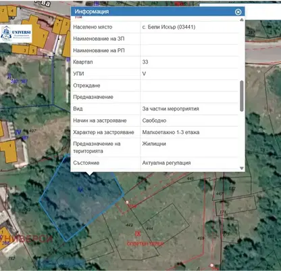Click the blue 'IV' parcel label
Screen dimensions: 281x271
pyautogui.click(x=18, y=132)
